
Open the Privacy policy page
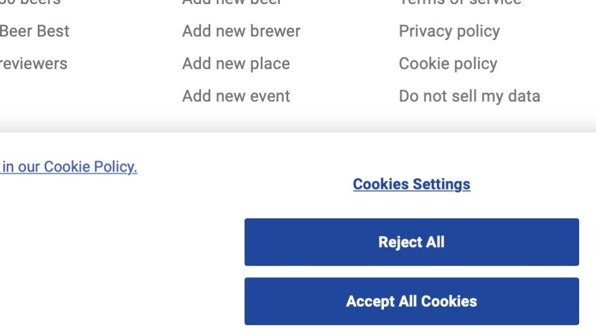449,31
